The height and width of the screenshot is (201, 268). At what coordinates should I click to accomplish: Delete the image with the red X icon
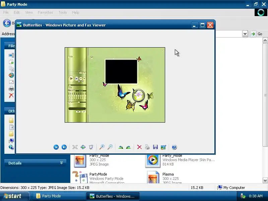(139, 147)
